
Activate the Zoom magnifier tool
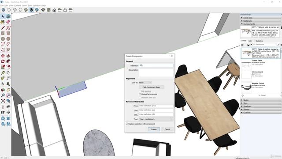(3, 95)
